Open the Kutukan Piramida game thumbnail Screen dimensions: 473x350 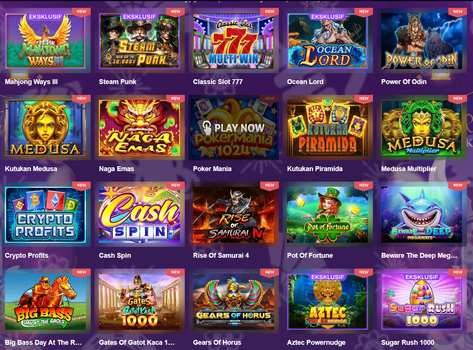[x=327, y=128]
